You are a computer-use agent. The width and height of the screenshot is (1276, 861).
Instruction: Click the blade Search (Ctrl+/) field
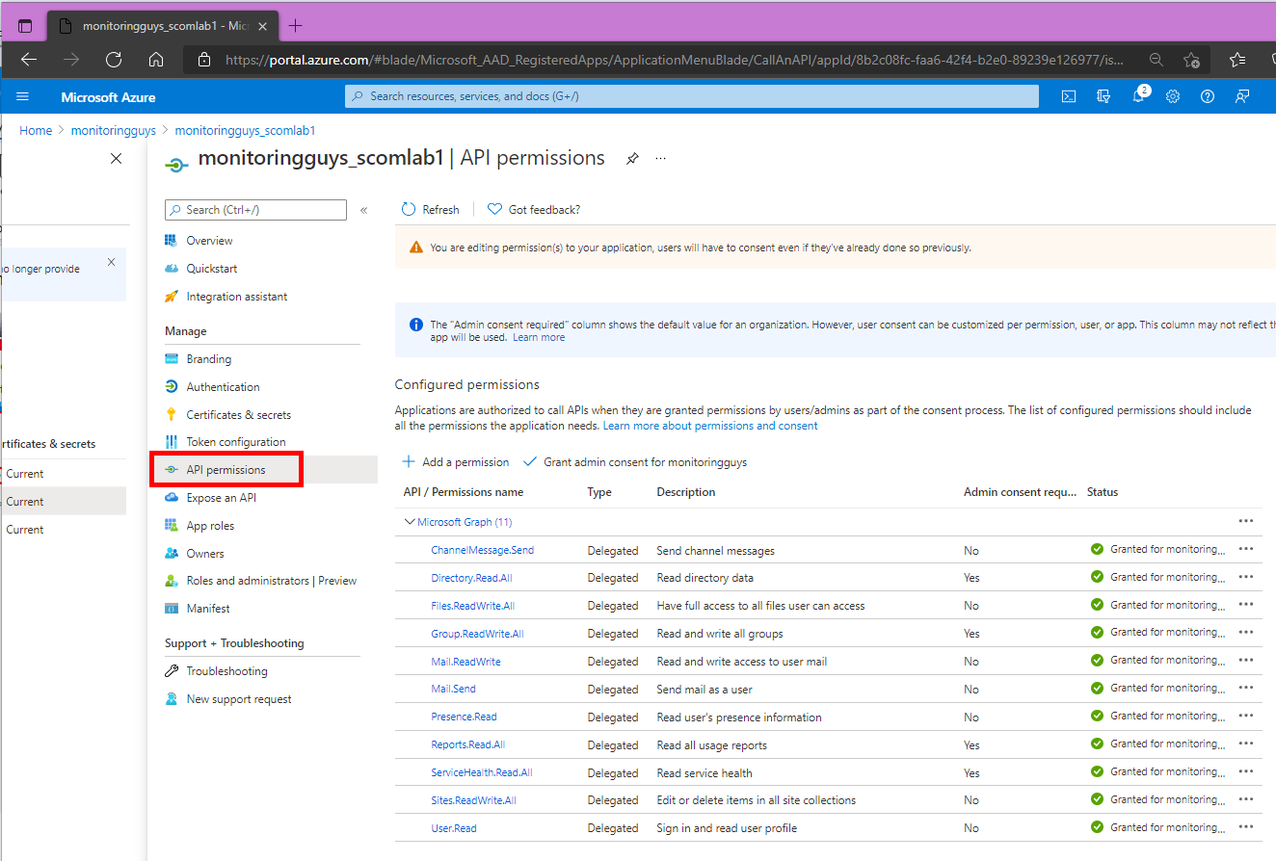(x=254, y=209)
